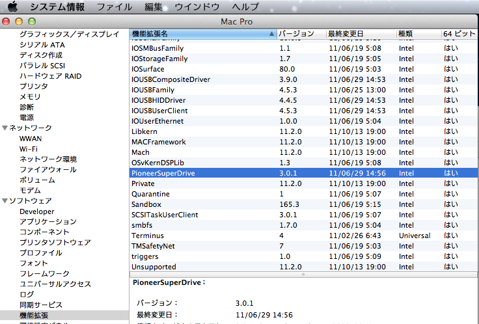This screenshot has width=479, height=324.
Task: Select the IOUSBUserClient row
Action: tap(303, 111)
